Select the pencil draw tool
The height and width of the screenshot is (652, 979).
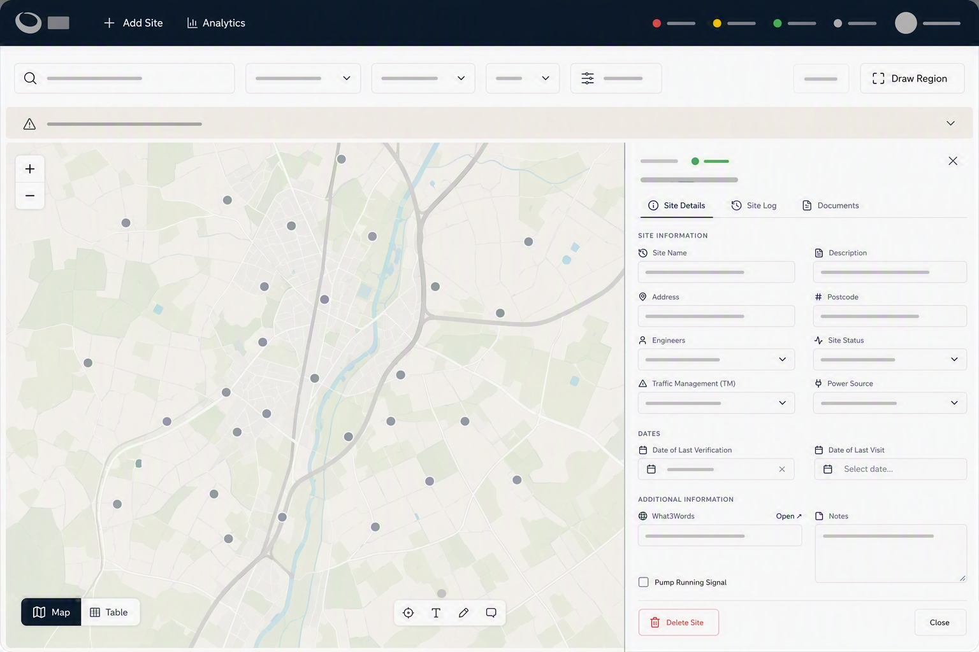[463, 613]
